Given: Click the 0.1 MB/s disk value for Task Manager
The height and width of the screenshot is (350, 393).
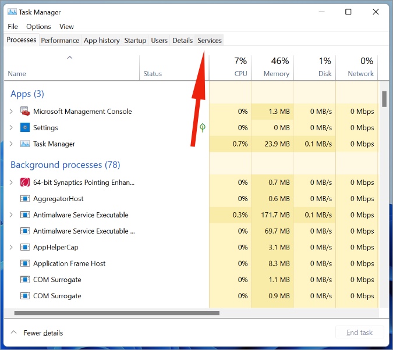Looking at the screenshot, I should click(318, 144).
